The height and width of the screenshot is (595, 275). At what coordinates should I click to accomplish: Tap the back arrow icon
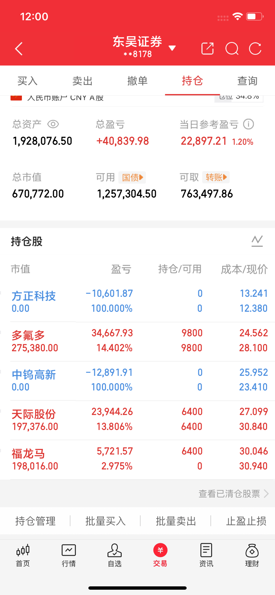(x=19, y=49)
